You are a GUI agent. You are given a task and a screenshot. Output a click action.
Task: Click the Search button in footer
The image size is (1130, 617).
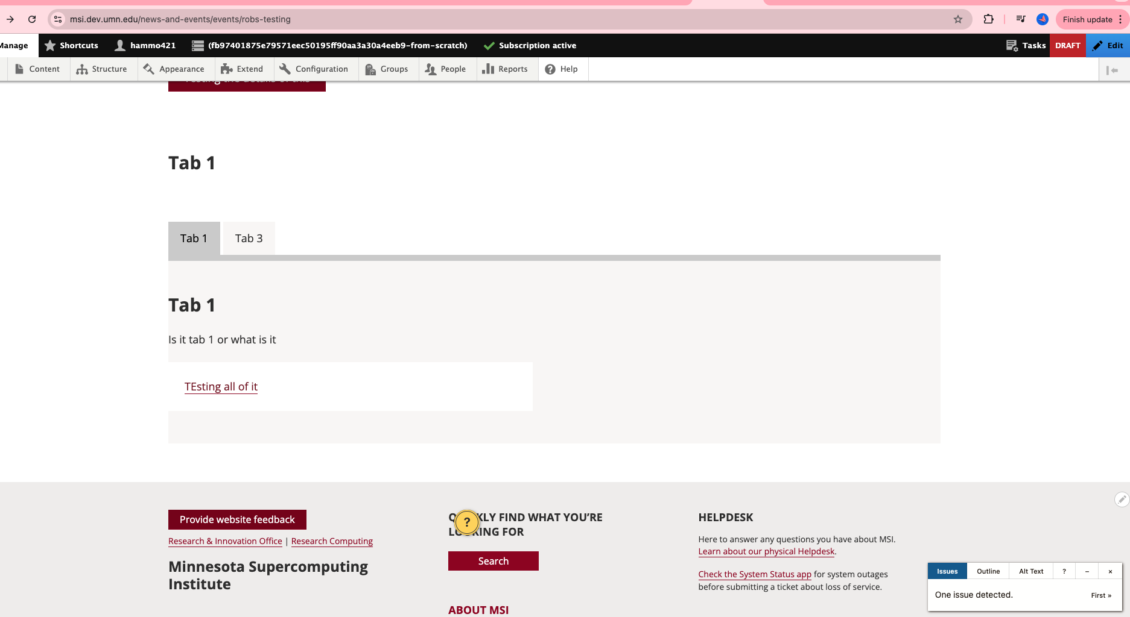coord(493,561)
